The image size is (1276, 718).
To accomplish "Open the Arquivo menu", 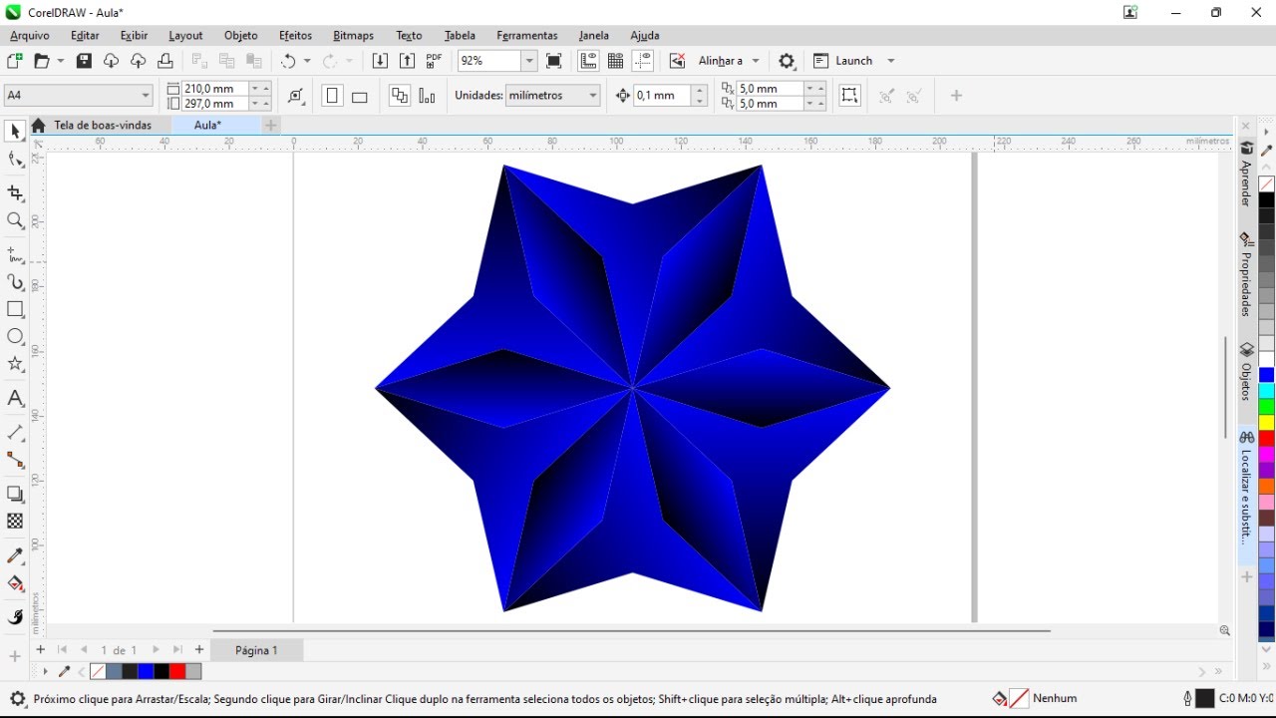I will pyautogui.click(x=29, y=35).
